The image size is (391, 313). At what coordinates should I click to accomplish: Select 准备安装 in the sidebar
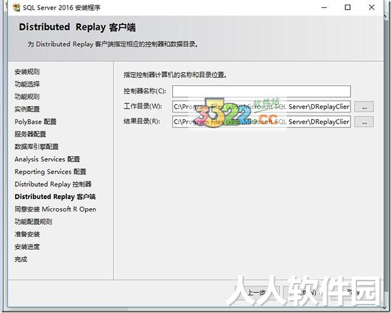point(27,234)
